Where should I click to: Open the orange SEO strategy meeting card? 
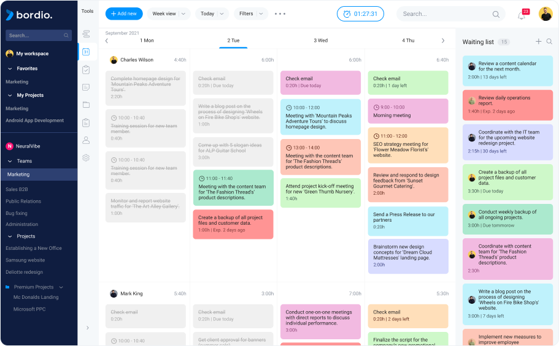coord(408,145)
